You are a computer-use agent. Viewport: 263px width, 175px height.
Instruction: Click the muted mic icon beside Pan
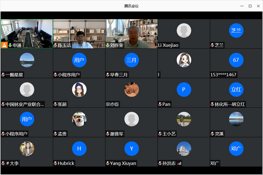tap(160, 104)
